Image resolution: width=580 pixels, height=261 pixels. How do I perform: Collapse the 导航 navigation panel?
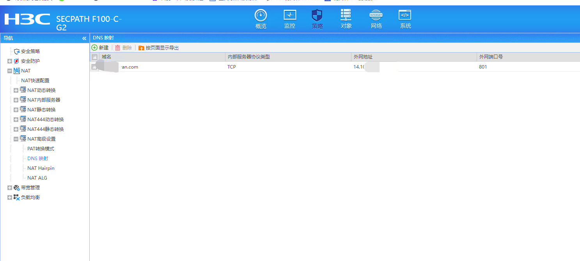click(84, 38)
